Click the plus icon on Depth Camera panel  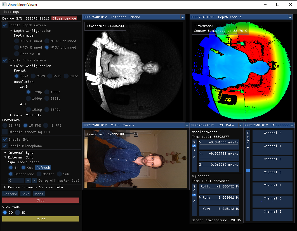pyautogui.click(x=290, y=17)
